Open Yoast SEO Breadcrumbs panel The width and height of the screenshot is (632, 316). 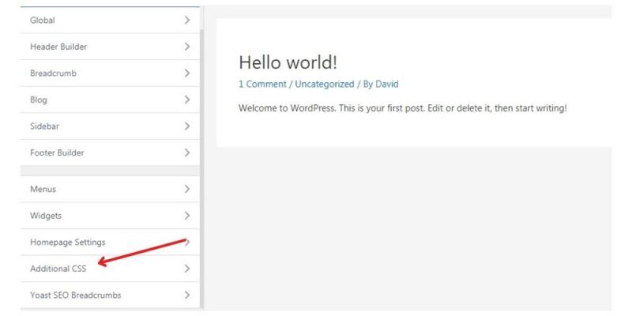tap(110, 295)
